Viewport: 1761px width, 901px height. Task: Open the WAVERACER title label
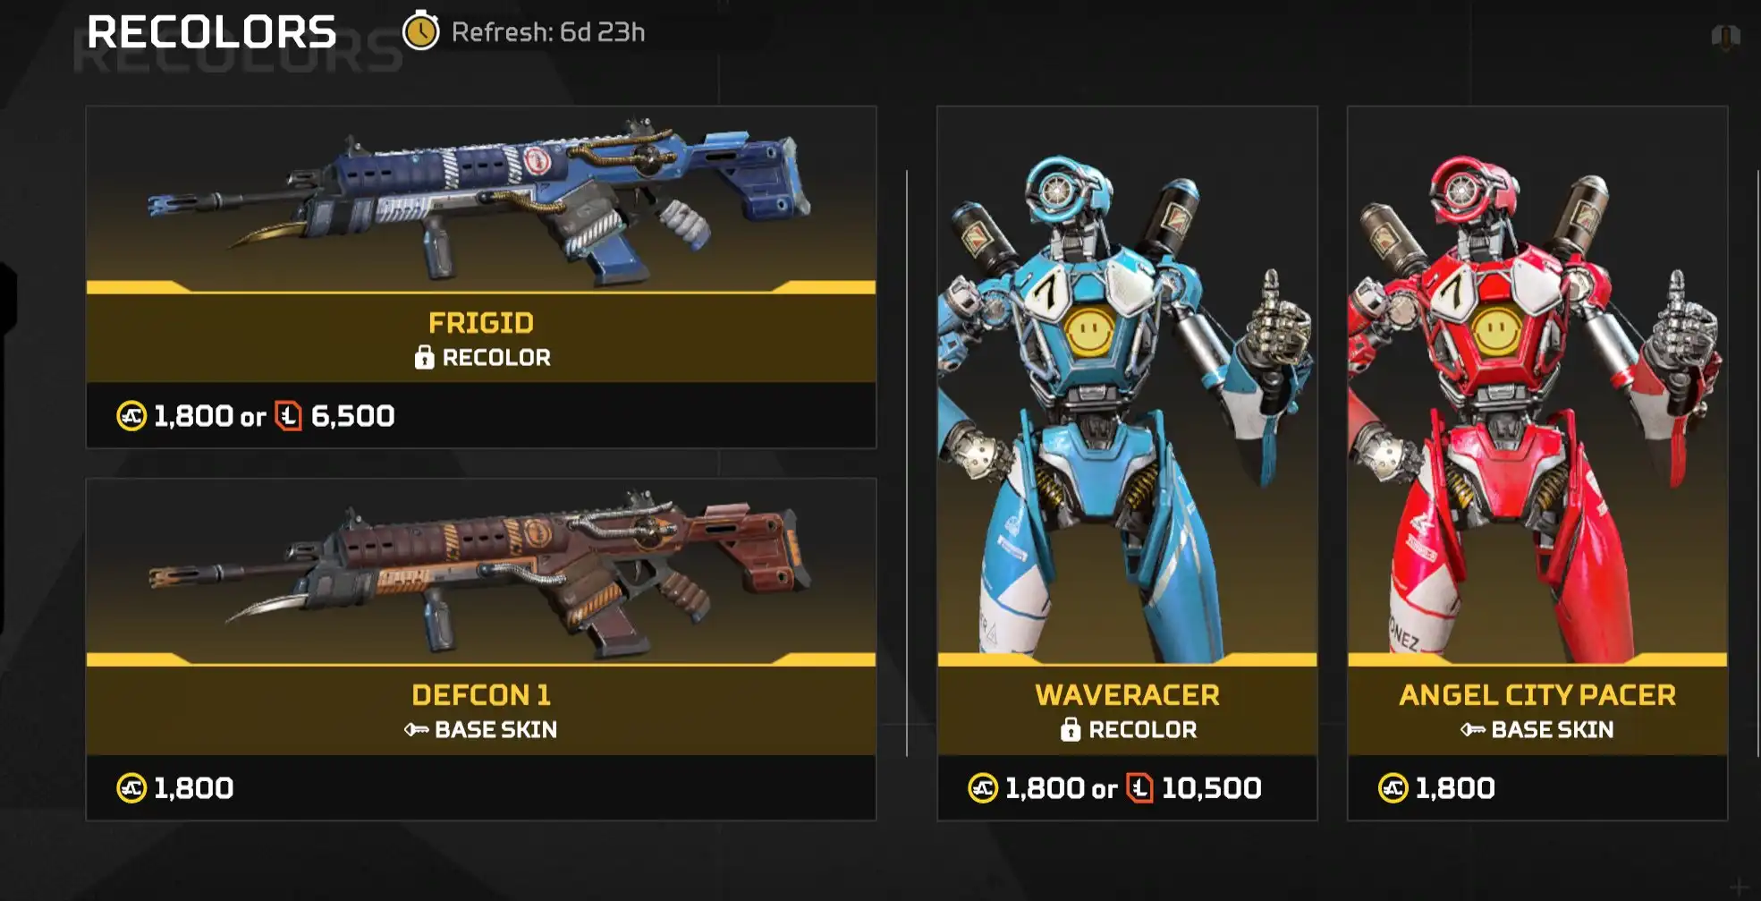[x=1127, y=694]
